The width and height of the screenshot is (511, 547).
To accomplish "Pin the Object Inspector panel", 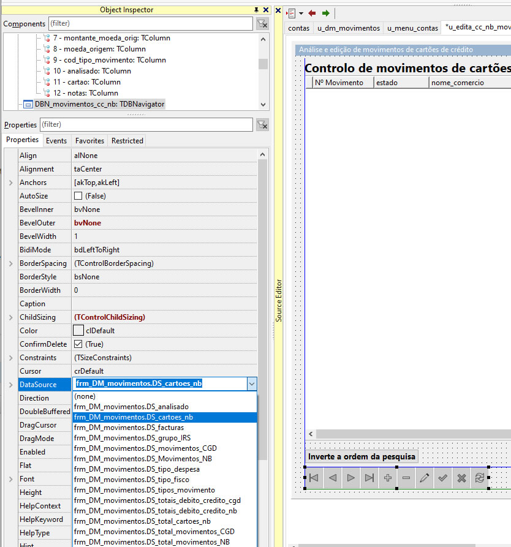I will pyautogui.click(x=256, y=10).
